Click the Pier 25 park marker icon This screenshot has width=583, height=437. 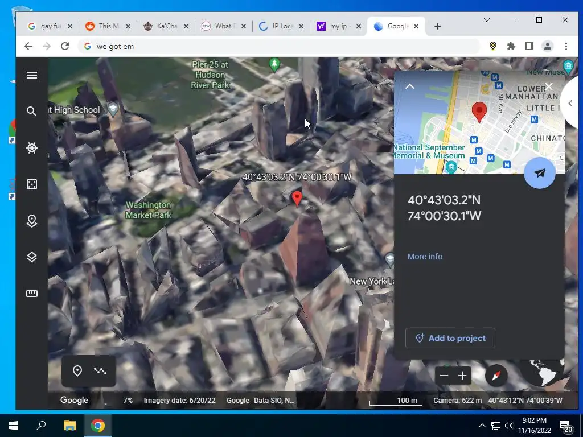tap(274, 65)
